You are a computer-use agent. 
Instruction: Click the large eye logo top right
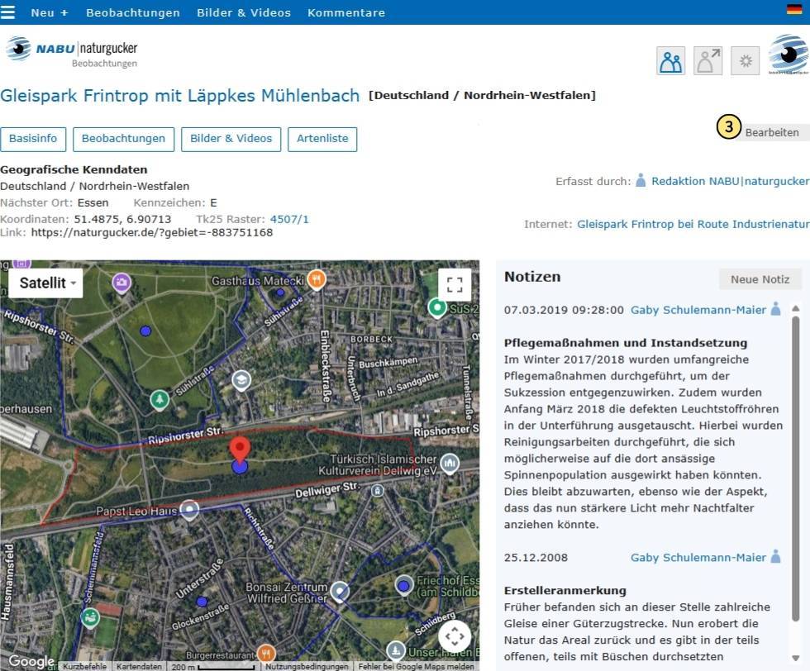pyautogui.click(x=789, y=55)
